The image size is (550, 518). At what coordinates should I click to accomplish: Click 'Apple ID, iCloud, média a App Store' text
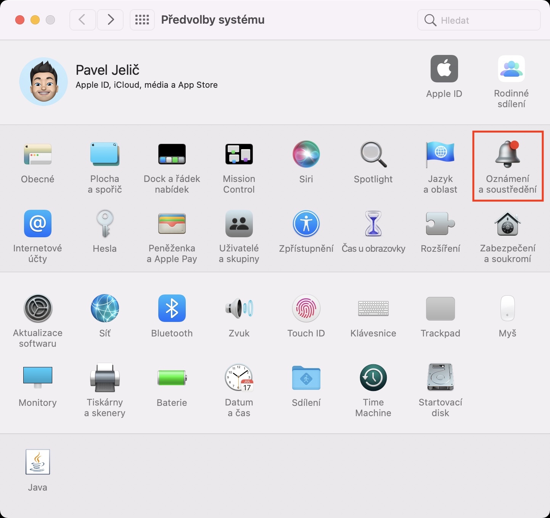tap(147, 85)
